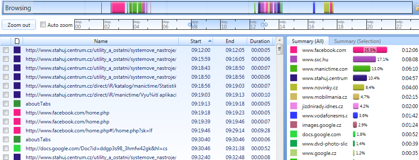
Task: Check the facebook row lasting 00:09:28
Action: [6, 131]
